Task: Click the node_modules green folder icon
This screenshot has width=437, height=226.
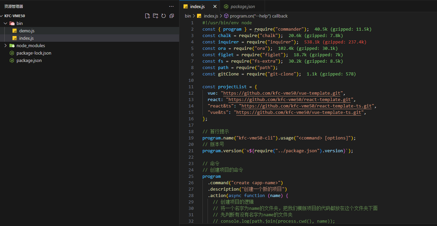Action: (x=12, y=45)
